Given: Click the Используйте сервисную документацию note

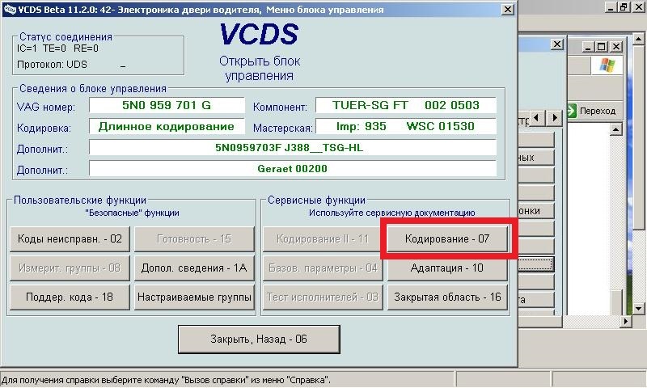Looking at the screenshot, I should pos(392,213).
